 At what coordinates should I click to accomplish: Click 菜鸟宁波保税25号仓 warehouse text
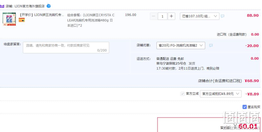(171, 64)
